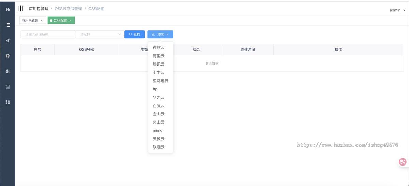This screenshot has height=186, width=409.
Task: Click the OSS配置 breadcrumb
Action: point(96,9)
